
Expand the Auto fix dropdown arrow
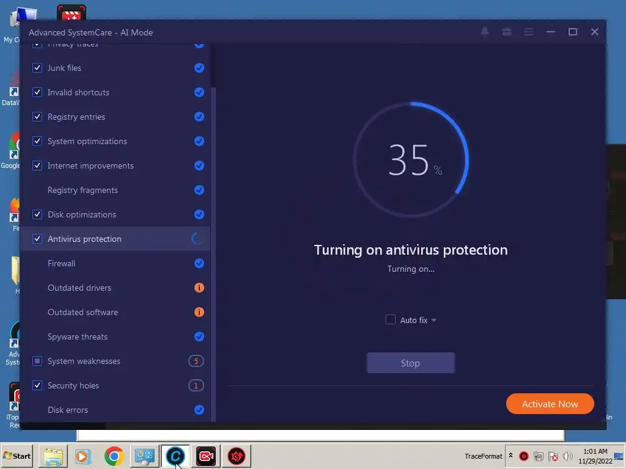pyautogui.click(x=433, y=320)
